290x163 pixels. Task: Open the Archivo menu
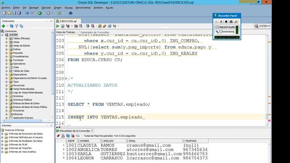6,8
